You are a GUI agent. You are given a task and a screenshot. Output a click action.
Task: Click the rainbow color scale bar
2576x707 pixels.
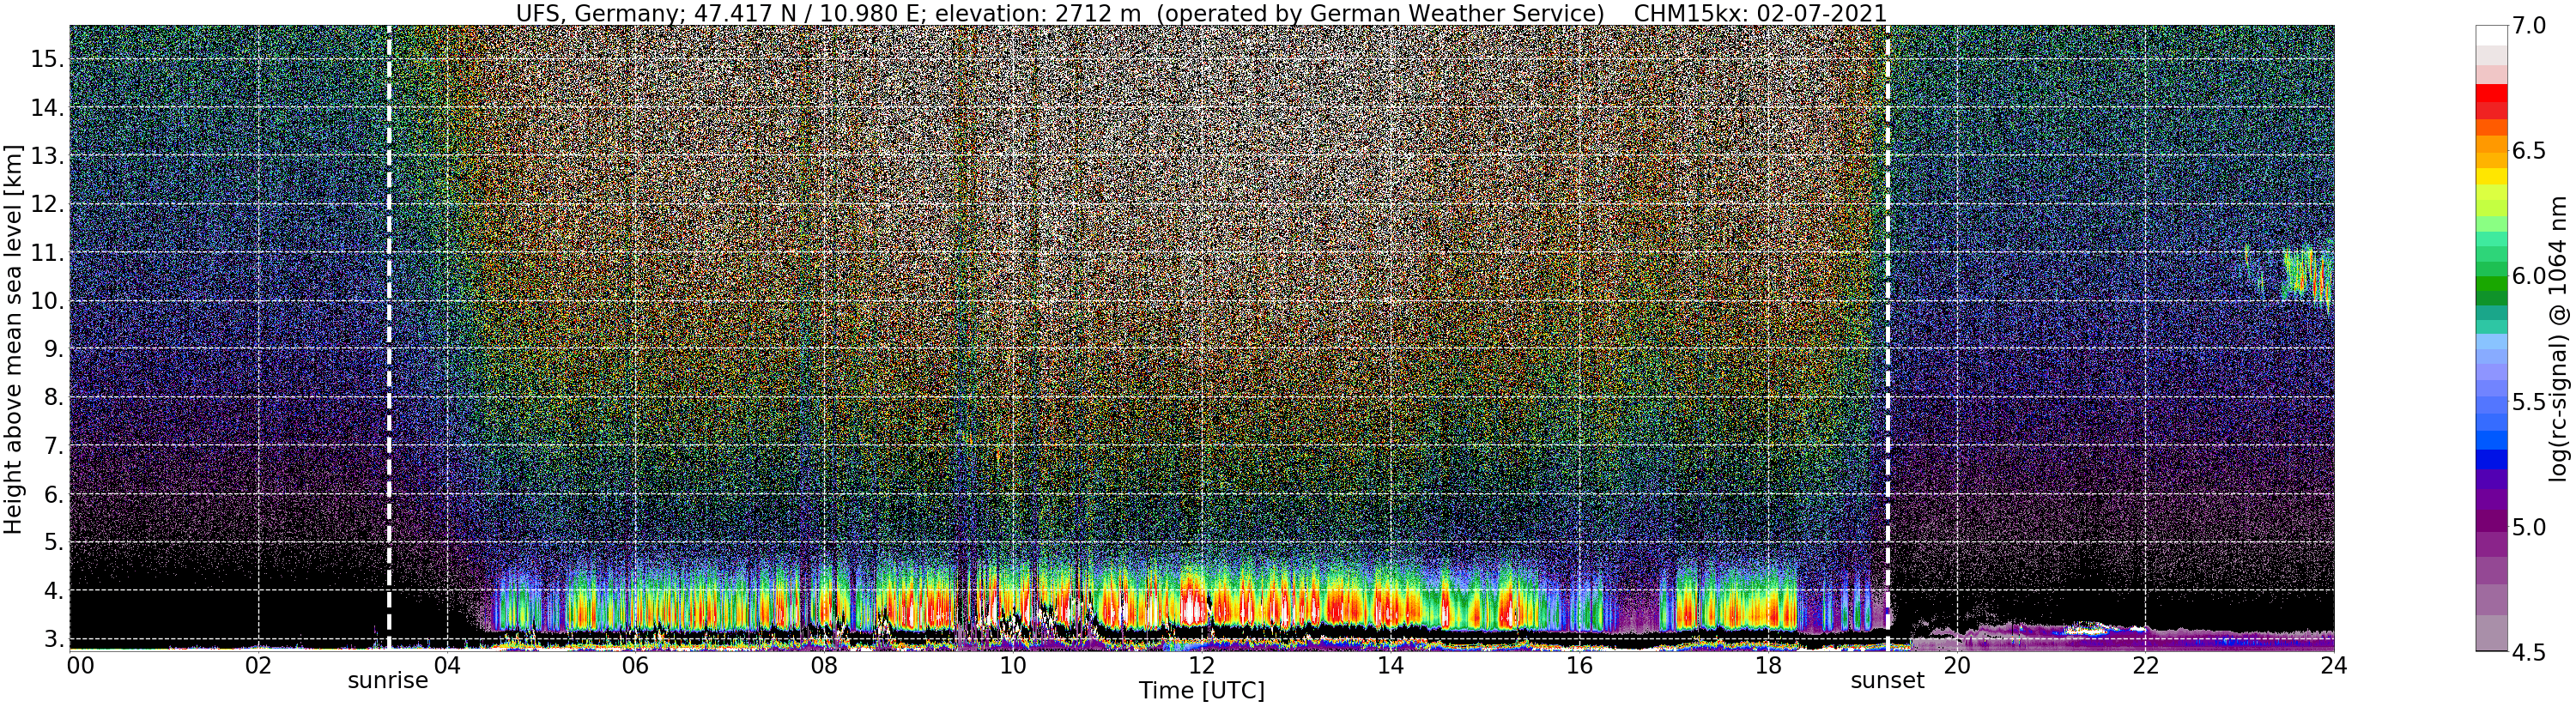(x=2489, y=338)
